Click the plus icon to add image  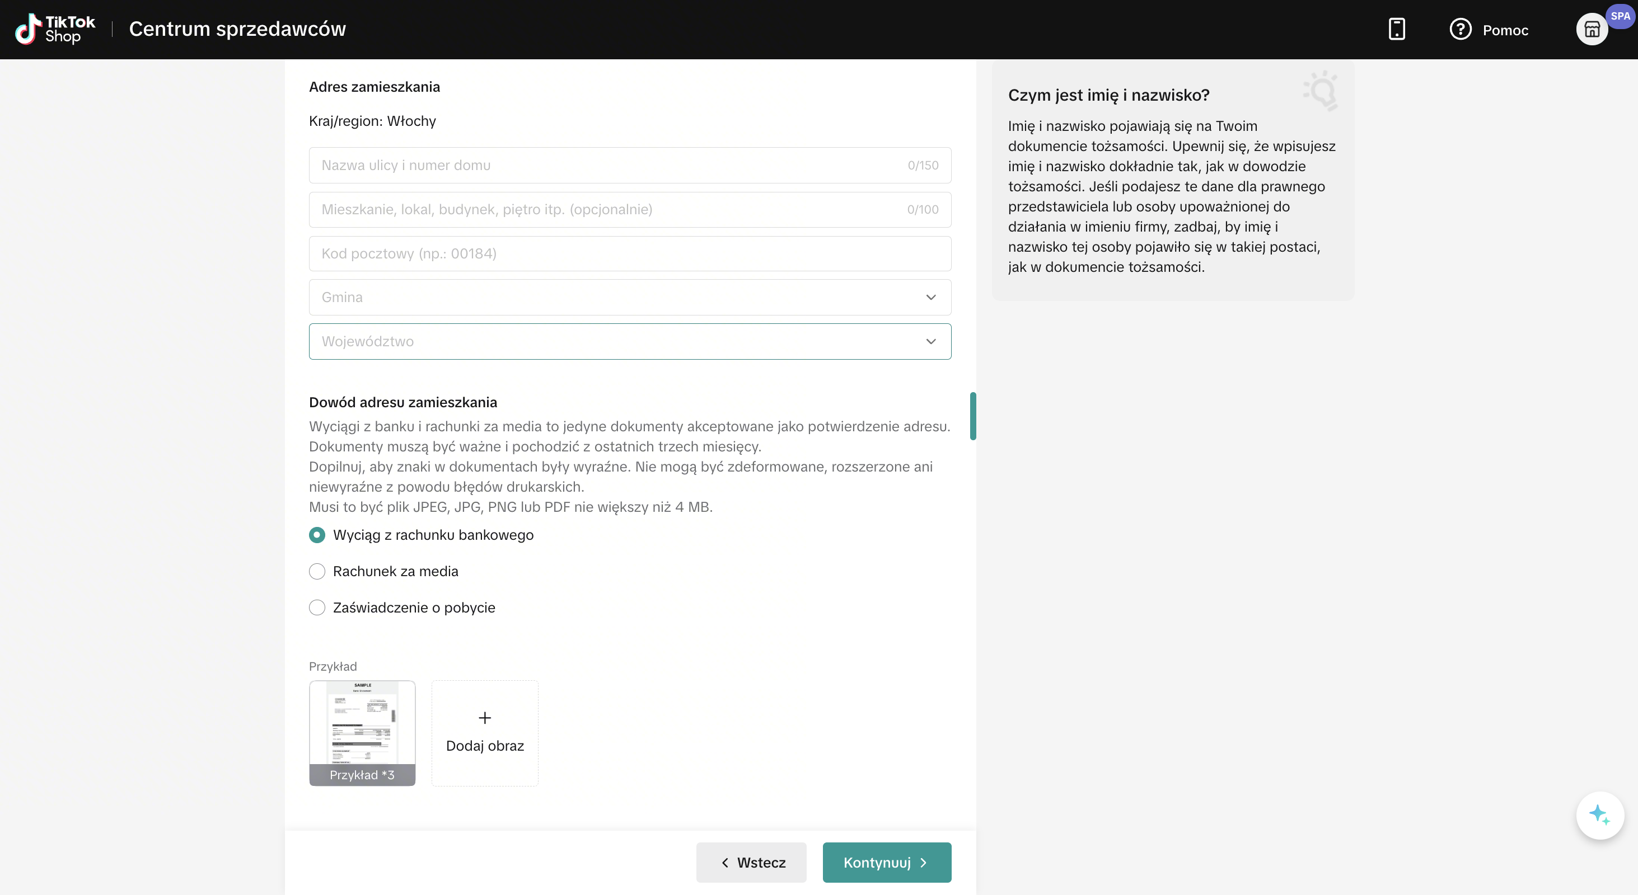[485, 718]
